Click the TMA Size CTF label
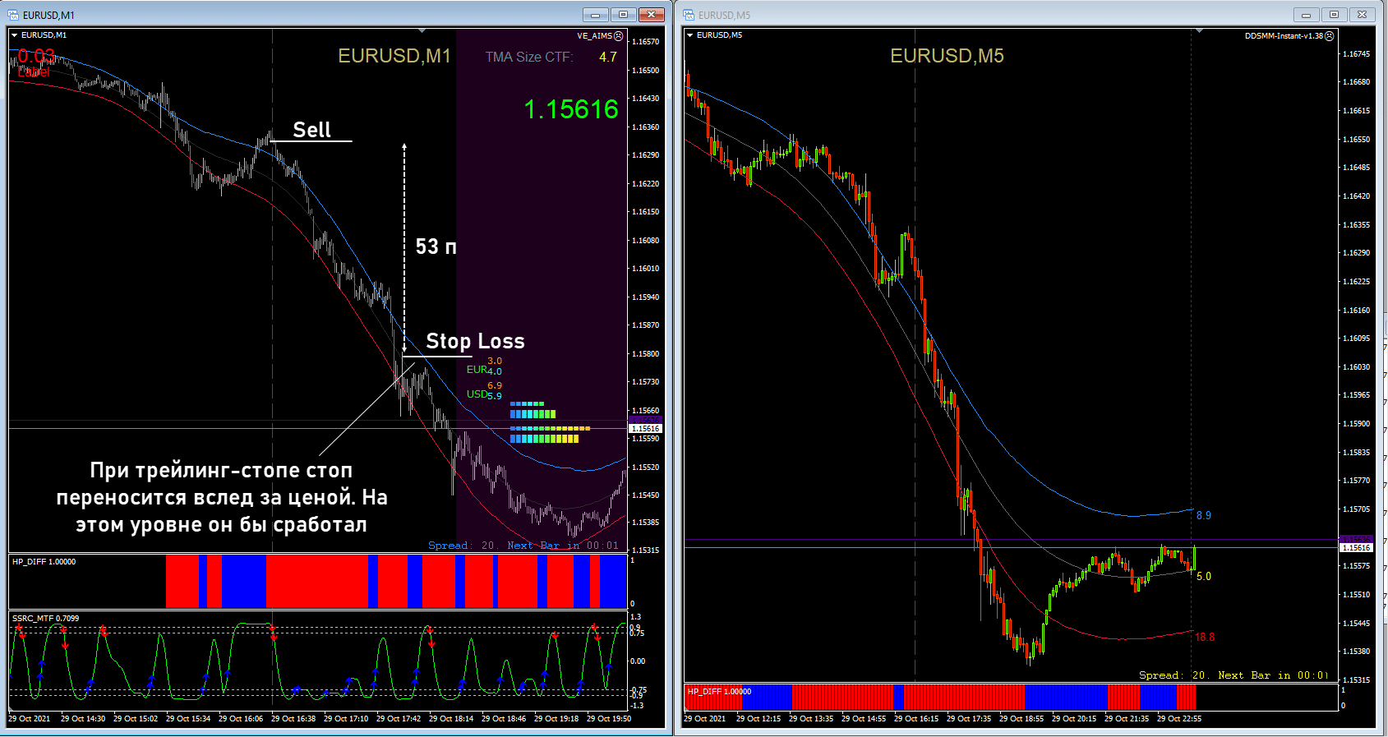Image resolution: width=1388 pixels, height=737 pixels. tap(528, 57)
